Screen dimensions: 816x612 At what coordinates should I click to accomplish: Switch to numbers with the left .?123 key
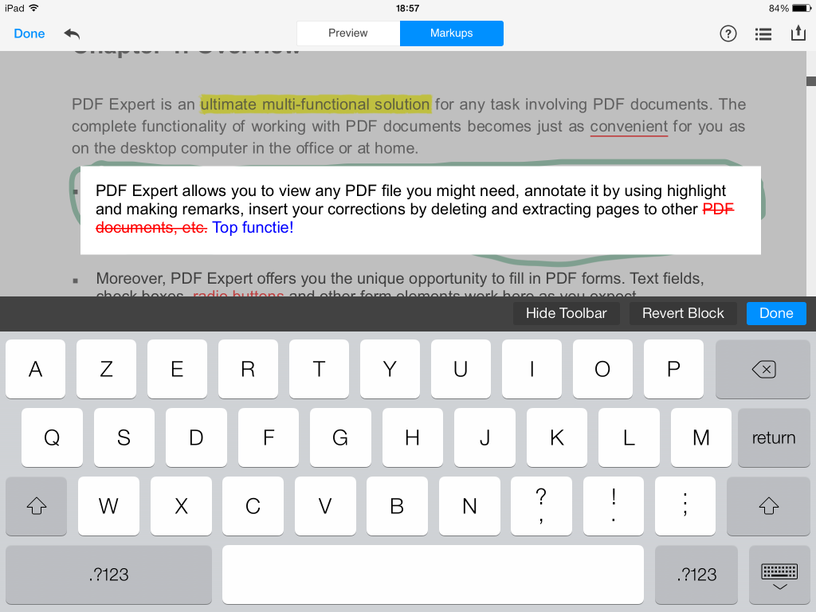108,575
